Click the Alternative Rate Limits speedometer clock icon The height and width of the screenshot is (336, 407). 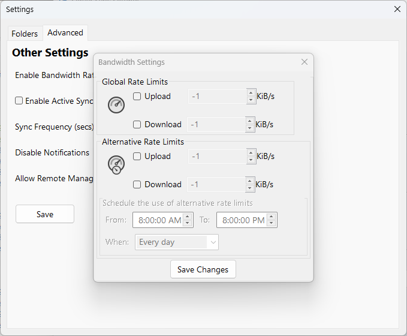coord(116,164)
